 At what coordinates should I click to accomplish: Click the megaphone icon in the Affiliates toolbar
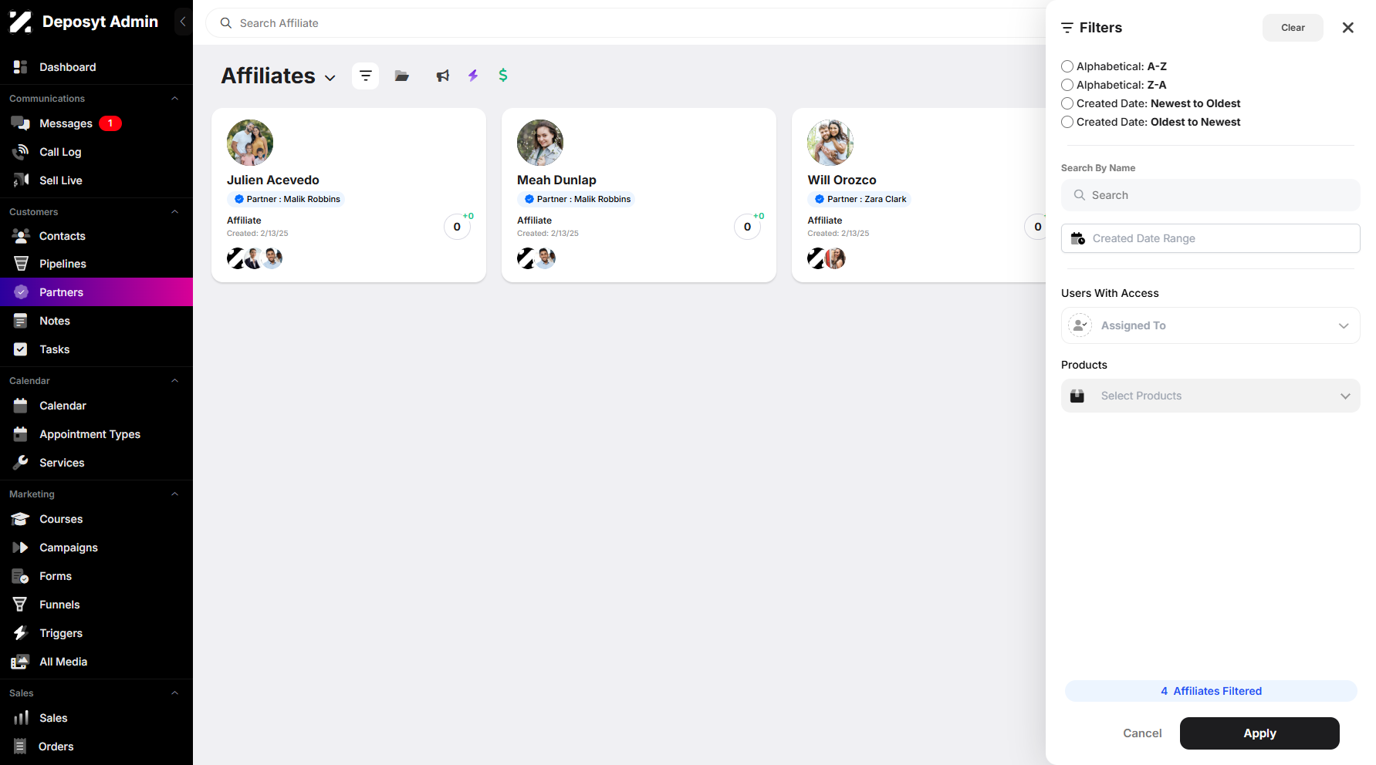point(442,76)
